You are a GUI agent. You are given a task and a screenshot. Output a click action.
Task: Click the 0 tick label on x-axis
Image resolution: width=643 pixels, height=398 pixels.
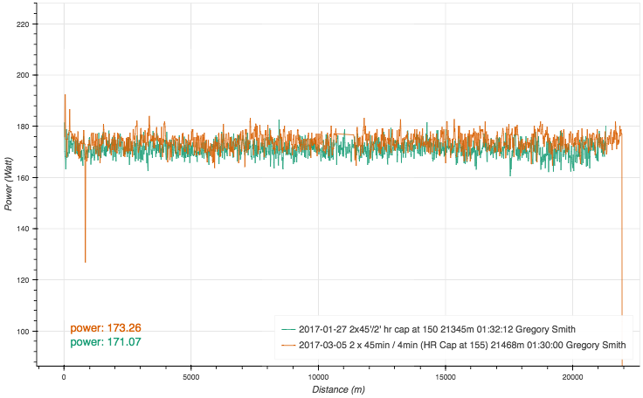click(64, 376)
